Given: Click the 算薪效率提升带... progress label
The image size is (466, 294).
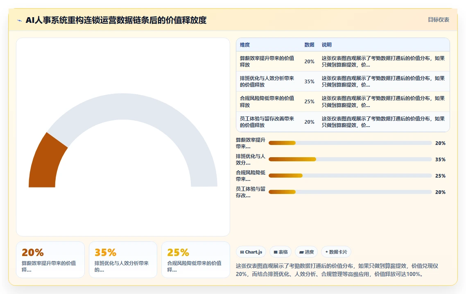Looking at the screenshot, I should (x=251, y=143).
